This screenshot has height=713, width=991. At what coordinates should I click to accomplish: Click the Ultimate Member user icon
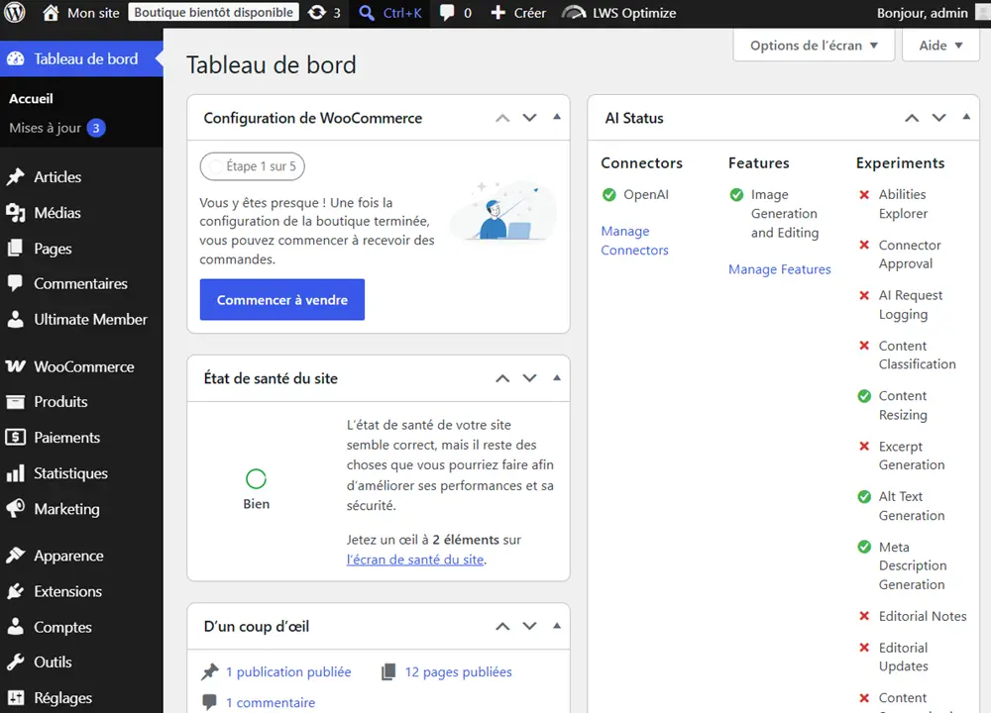[16, 319]
